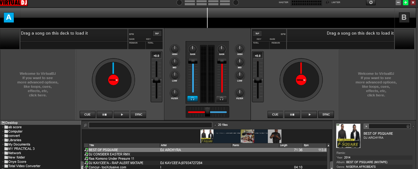
Task: Select deck A badge
Action: click(9, 18)
